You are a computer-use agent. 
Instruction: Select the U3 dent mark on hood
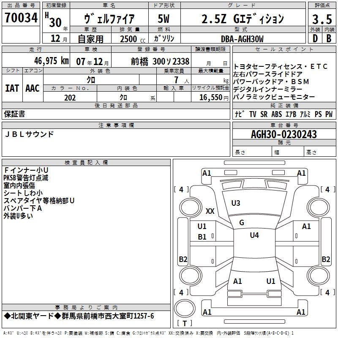236,203
